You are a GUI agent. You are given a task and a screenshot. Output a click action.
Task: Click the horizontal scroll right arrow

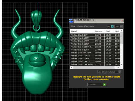119,67
